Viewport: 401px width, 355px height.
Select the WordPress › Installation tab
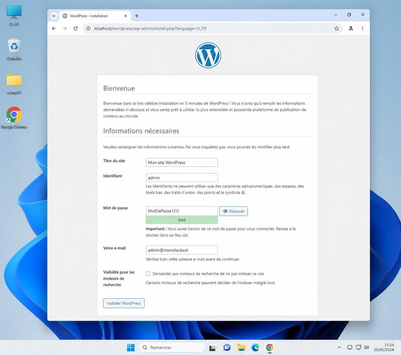[x=94, y=16]
